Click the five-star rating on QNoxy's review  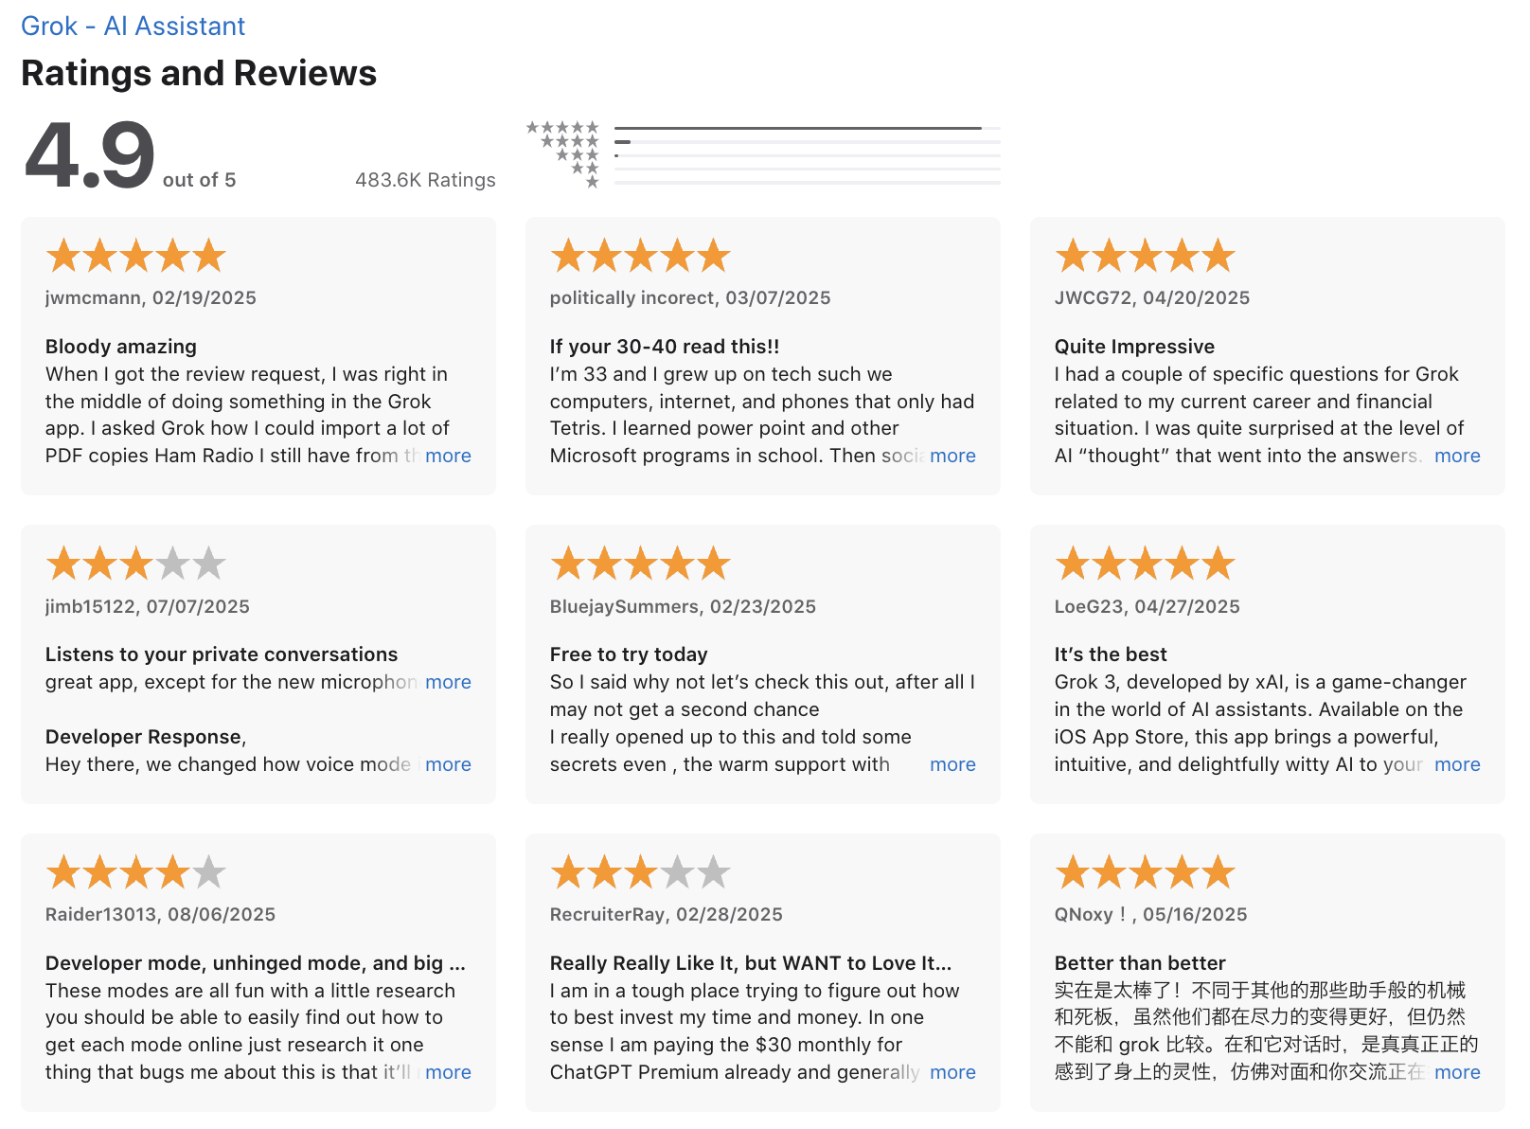1145,871
